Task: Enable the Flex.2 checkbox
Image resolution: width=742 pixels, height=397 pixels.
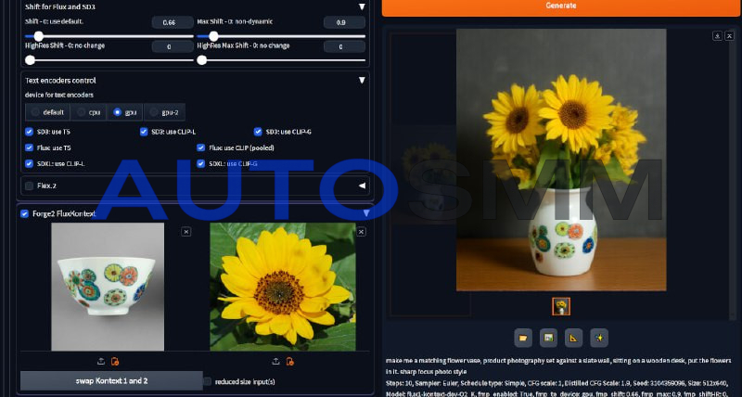Action: click(x=30, y=186)
